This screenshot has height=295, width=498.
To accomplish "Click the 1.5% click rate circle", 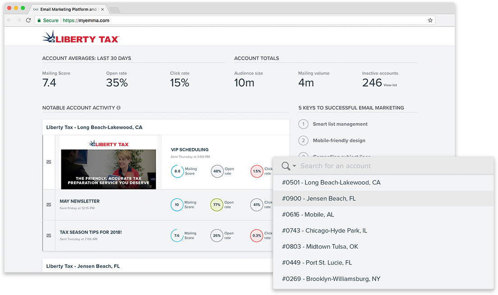I will click(x=257, y=171).
